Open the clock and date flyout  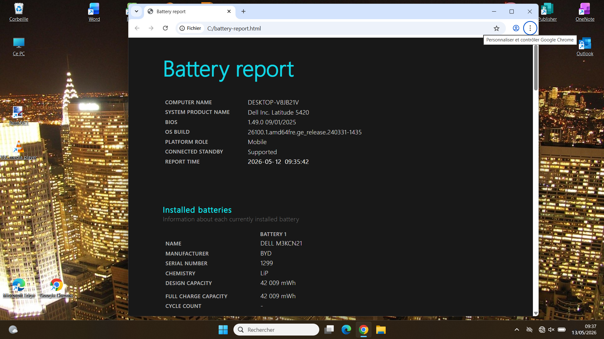[584, 330]
